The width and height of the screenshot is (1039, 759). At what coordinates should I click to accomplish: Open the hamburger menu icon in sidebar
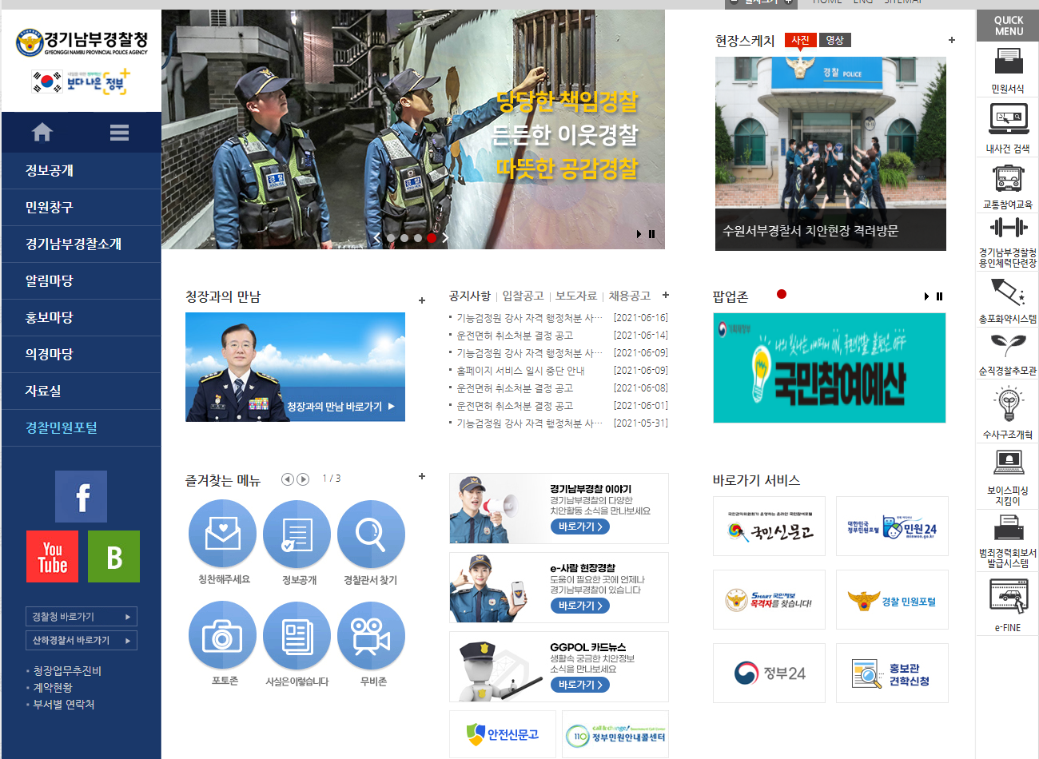pyautogui.click(x=120, y=133)
